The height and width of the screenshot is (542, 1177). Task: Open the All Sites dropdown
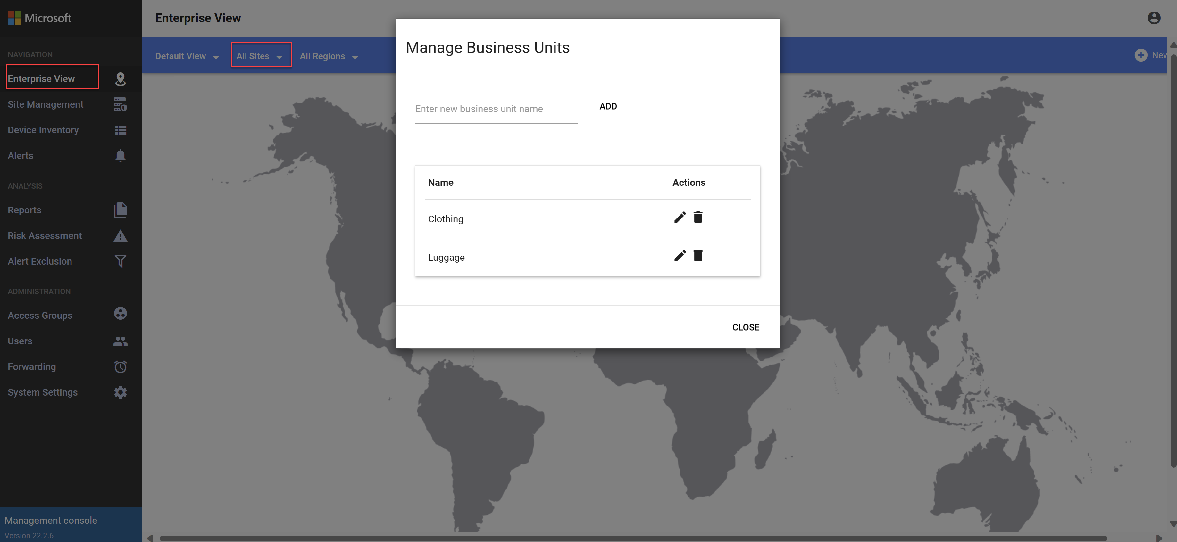pos(260,56)
